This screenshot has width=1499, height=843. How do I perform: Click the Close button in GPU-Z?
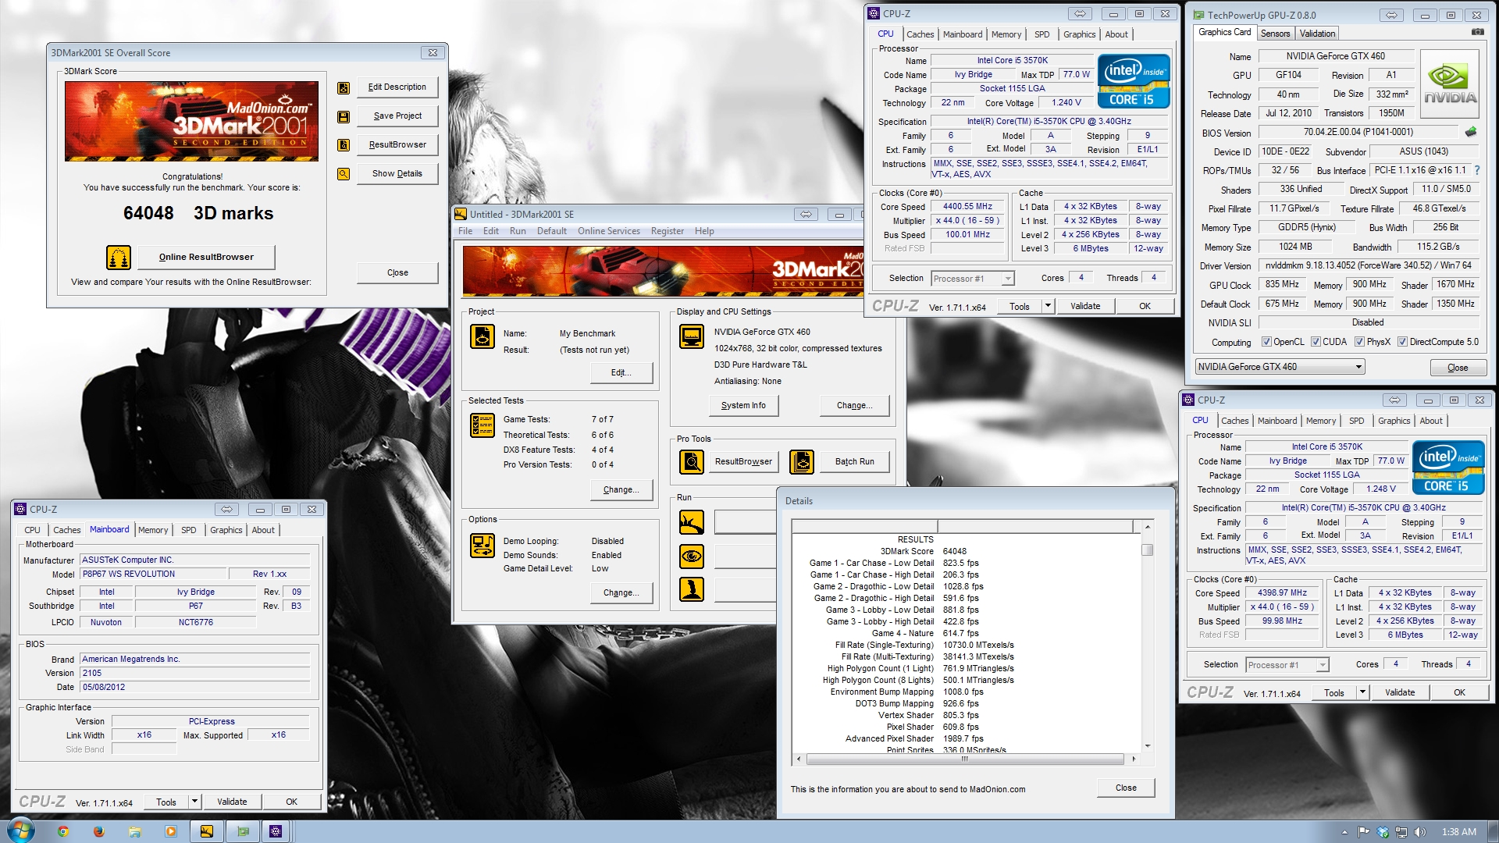1458,368
